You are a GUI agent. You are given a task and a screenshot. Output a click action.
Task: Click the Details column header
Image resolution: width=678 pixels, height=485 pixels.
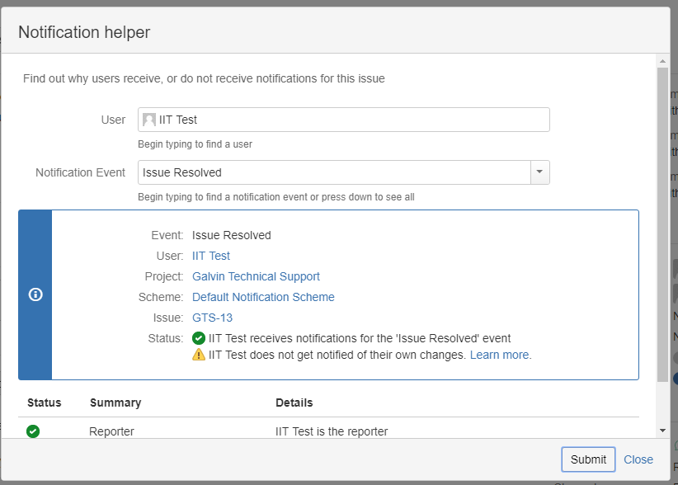[x=294, y=403]
